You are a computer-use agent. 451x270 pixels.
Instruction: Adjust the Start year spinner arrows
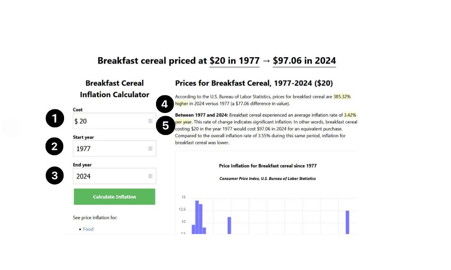point(150,148)
